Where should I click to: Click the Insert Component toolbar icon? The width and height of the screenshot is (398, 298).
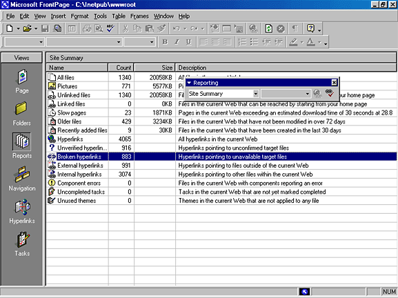215,28
